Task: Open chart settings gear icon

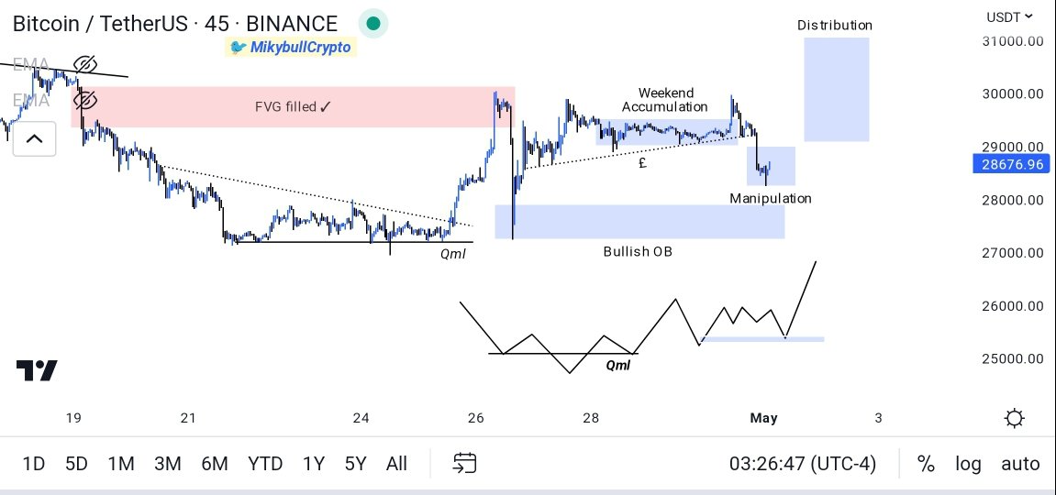Action: 1014,419
